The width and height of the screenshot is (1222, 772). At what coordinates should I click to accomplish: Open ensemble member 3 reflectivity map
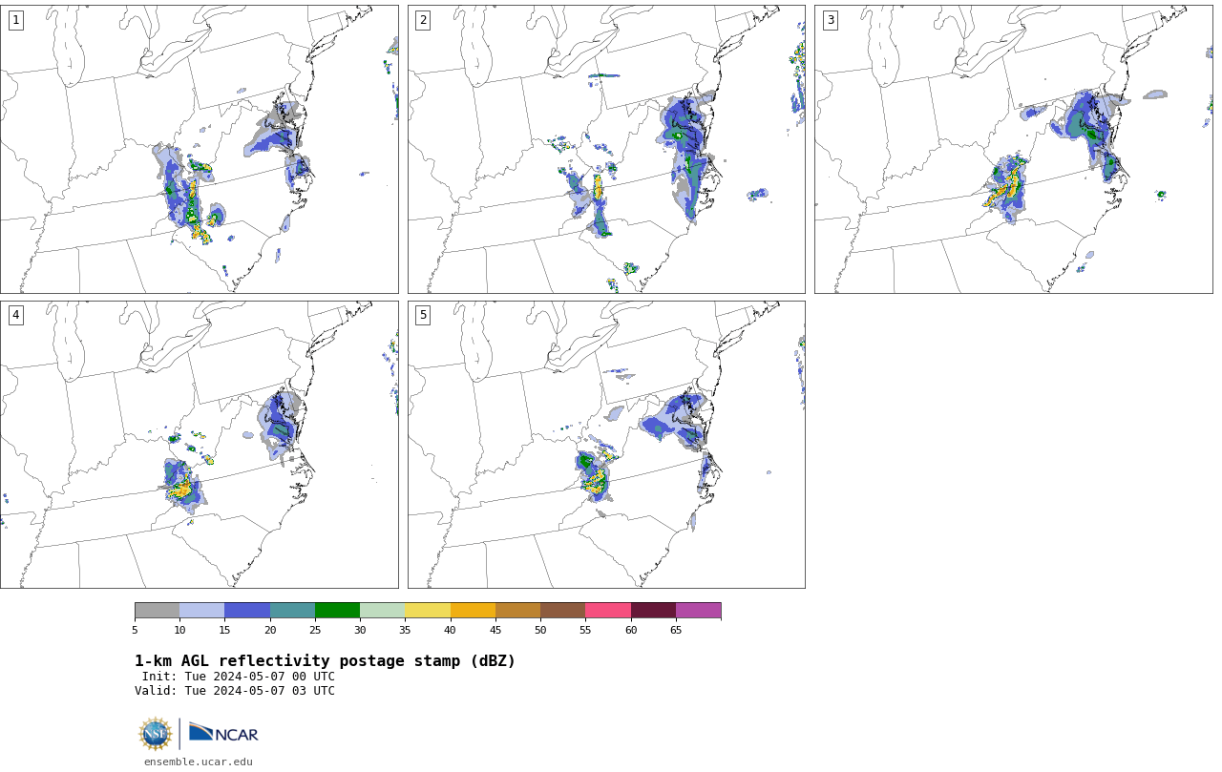1013,149
